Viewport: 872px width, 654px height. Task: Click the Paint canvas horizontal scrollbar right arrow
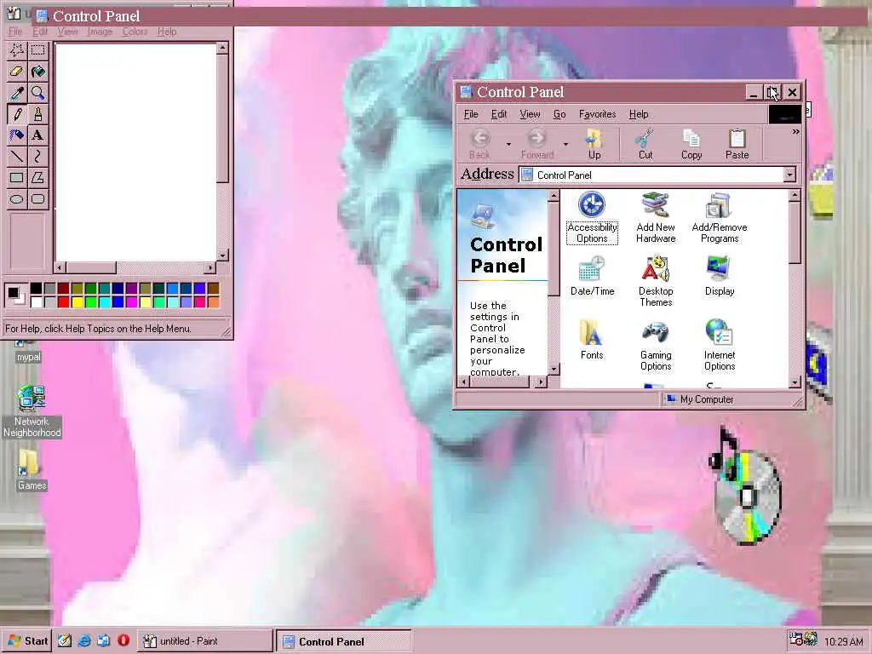coord(209,267)
